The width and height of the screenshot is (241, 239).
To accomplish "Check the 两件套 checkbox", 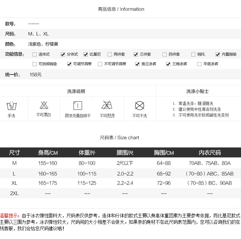I will 110,54.
